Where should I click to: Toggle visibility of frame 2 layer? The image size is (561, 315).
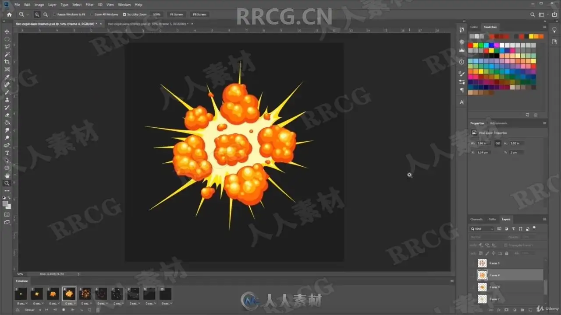click(472, 299)
